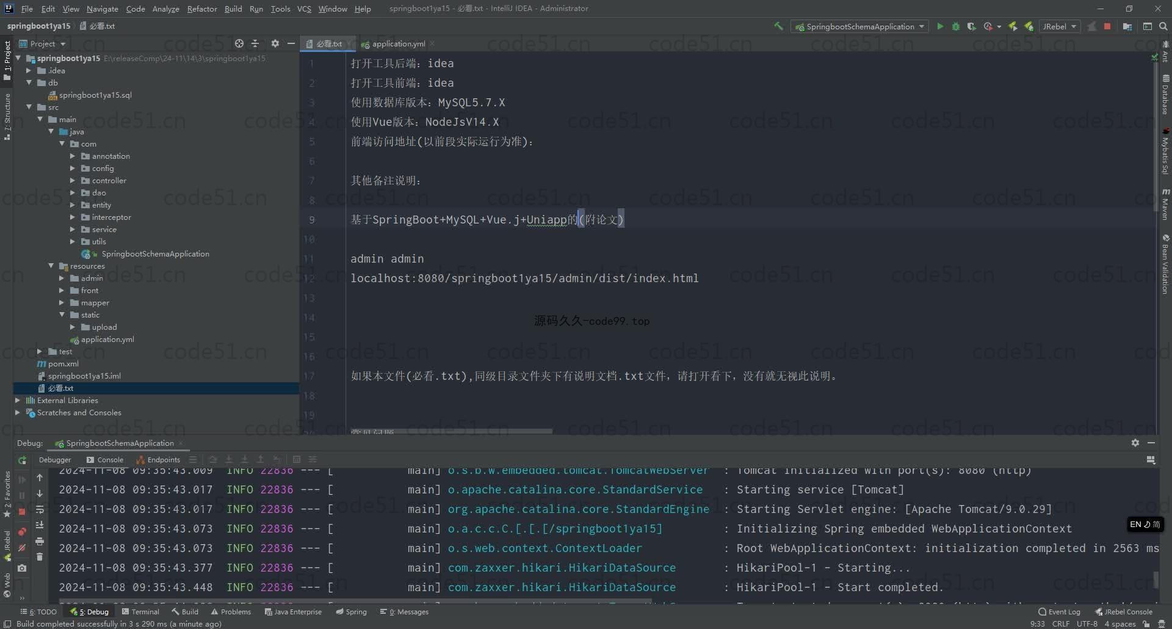Select pom.xml in project tree
Screen dimensions: 1172x629
coord(58,363)
